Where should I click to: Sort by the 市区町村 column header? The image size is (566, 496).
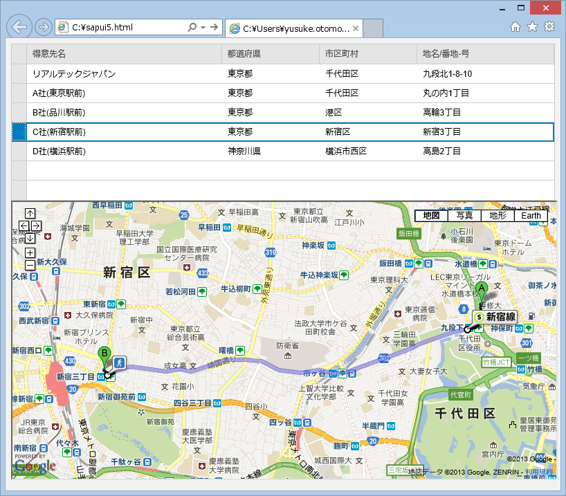pyautogui.click(x=368, y=54)
